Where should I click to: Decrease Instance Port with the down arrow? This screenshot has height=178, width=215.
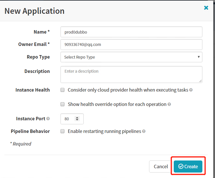(77, 120)
